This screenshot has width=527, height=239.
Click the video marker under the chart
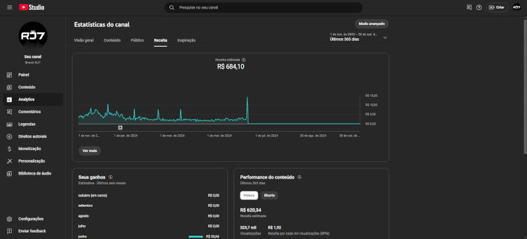pos(121,127)
